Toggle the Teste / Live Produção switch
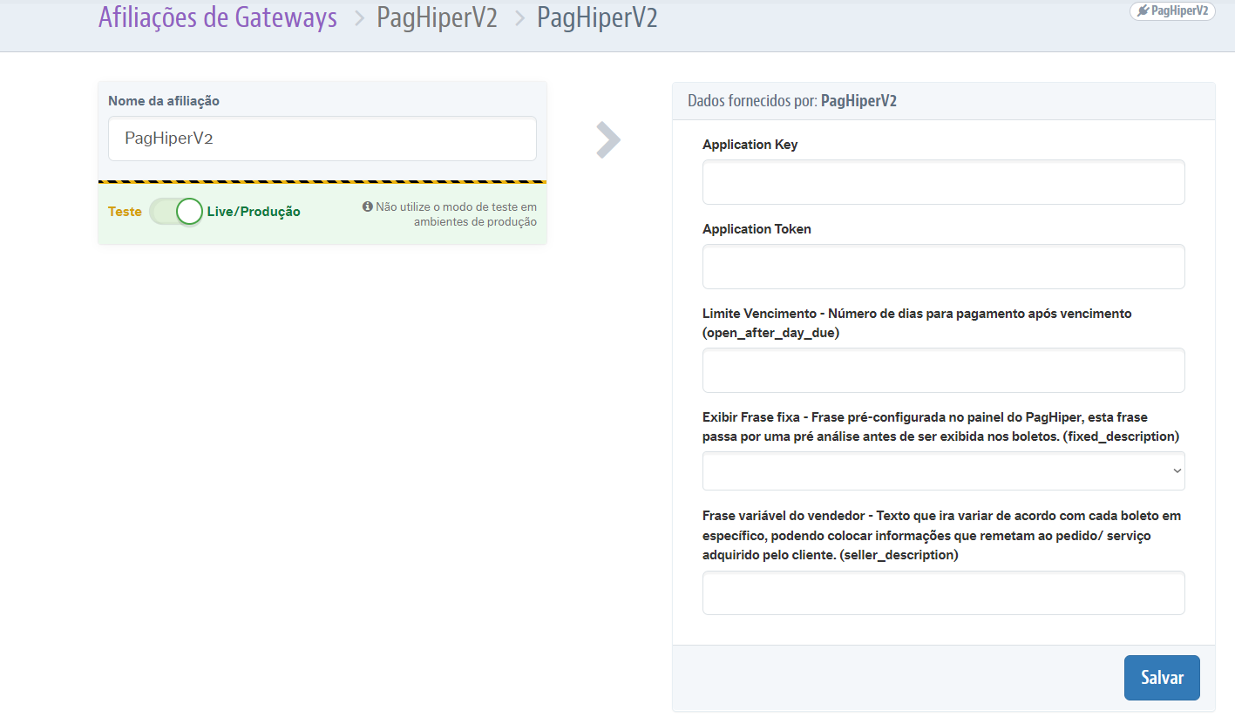This screenshot has height=724, width=1235. point(176,212)
